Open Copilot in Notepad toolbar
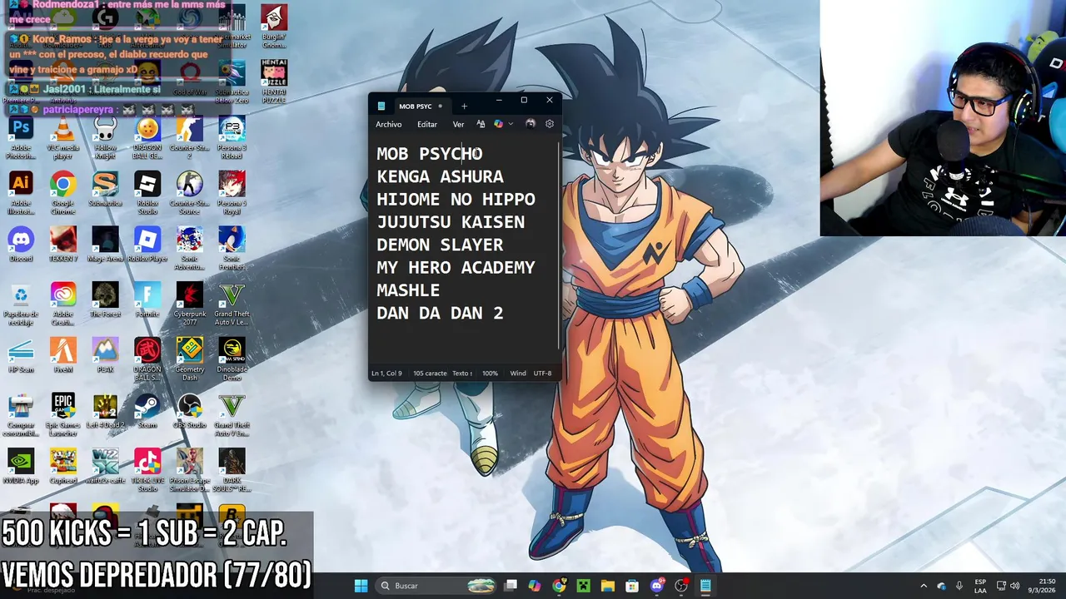The height and width of the screenshot is (599, 1066). click(498, 124)
